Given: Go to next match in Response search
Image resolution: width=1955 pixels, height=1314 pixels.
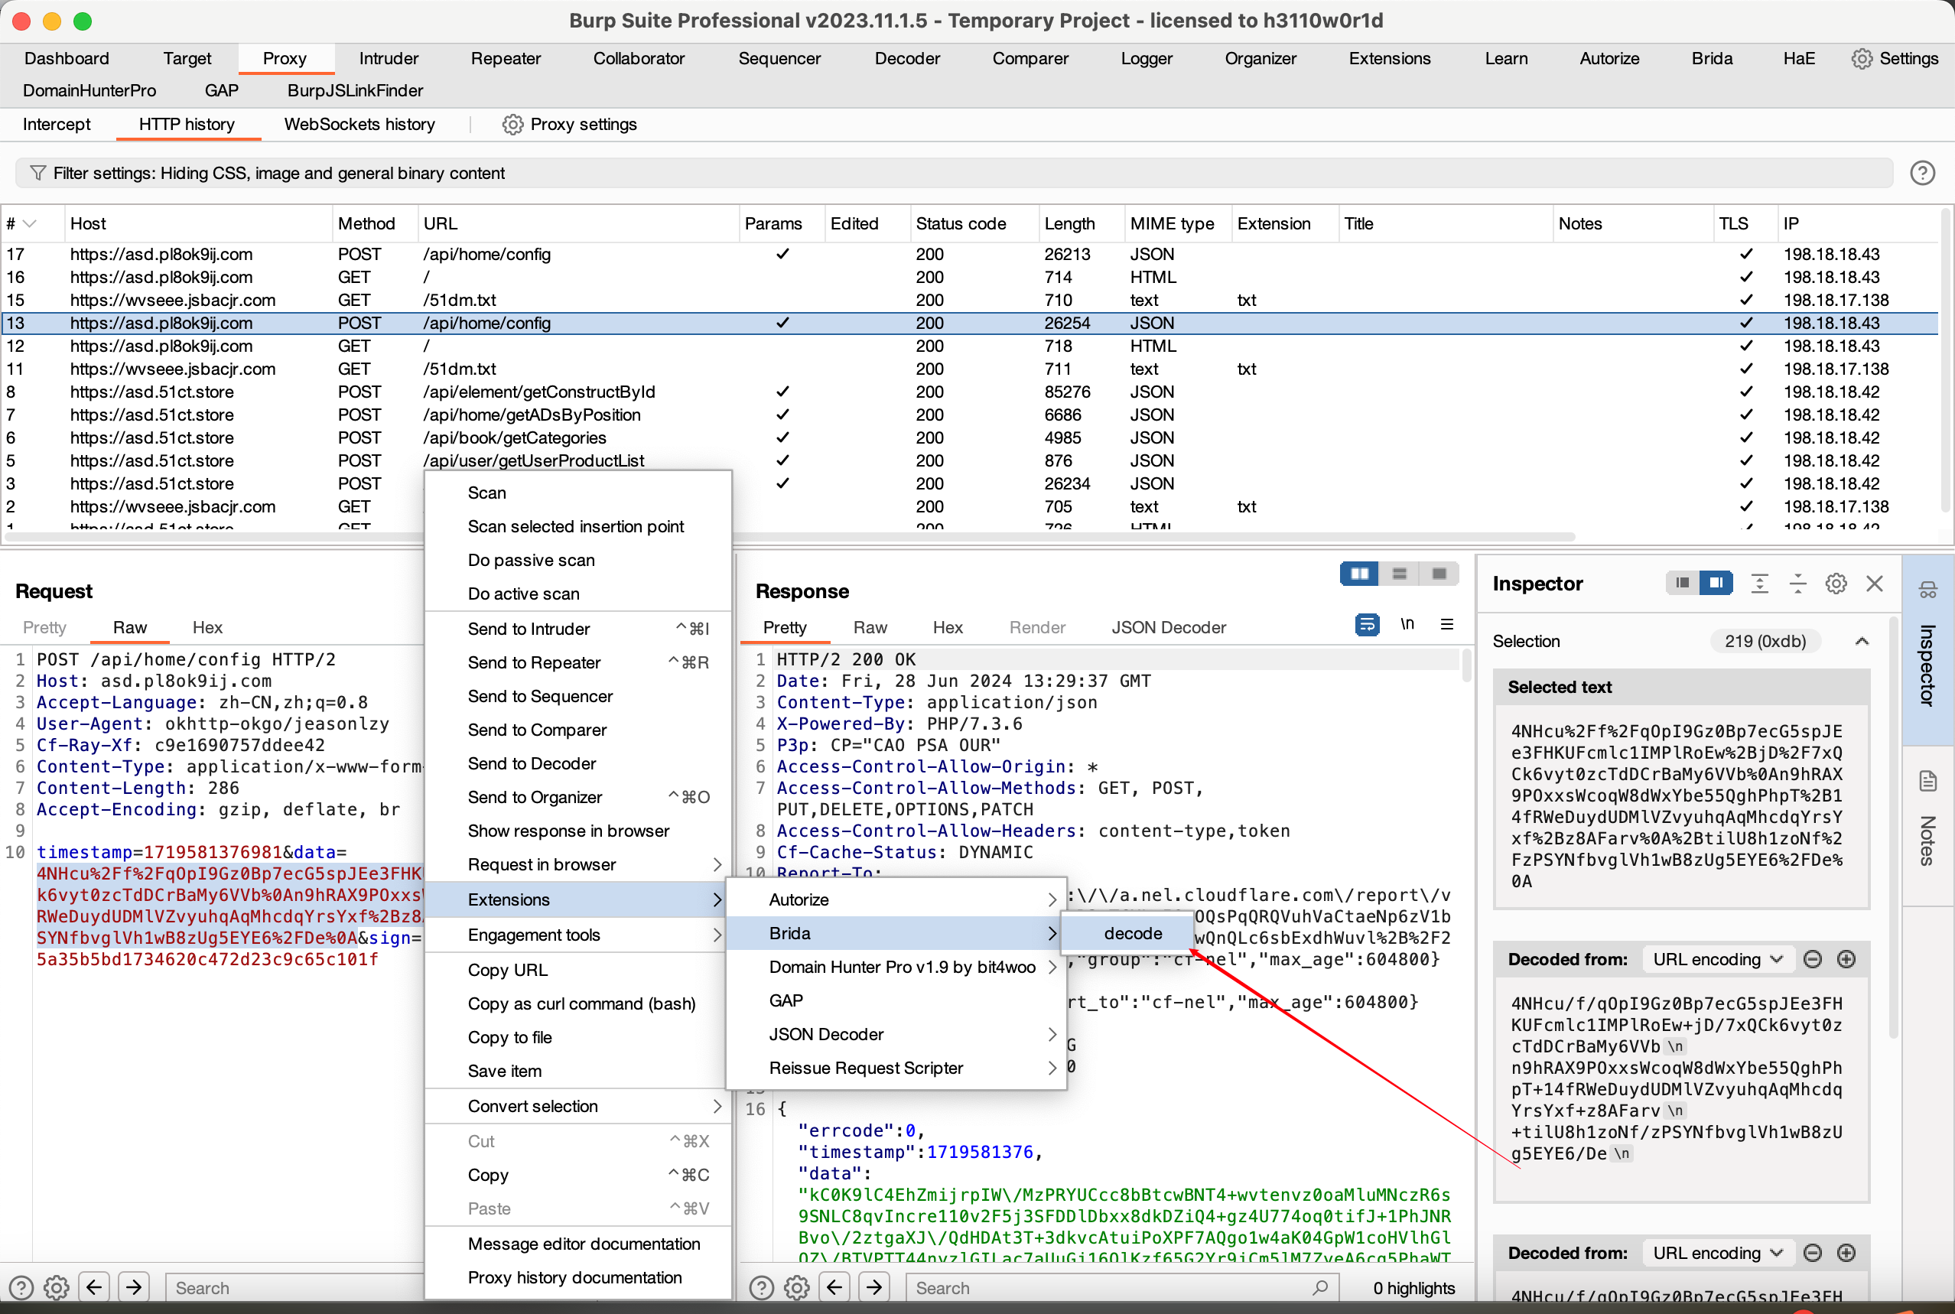Looking at the screenshot, I should click(874, 1287).
